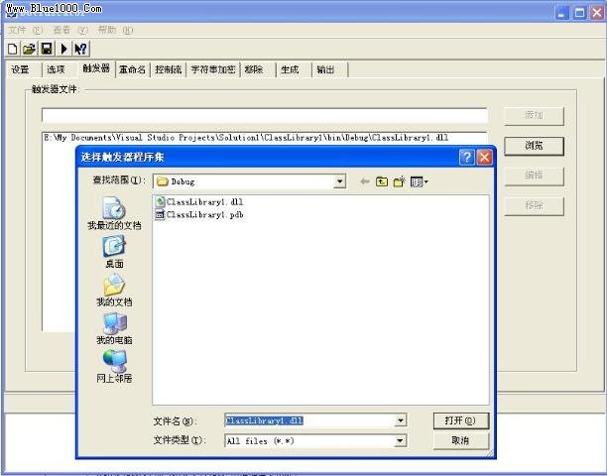Expand the 文件类型 All files dropdown
This screenshot has width=607, height=476.
coord(400,440)
